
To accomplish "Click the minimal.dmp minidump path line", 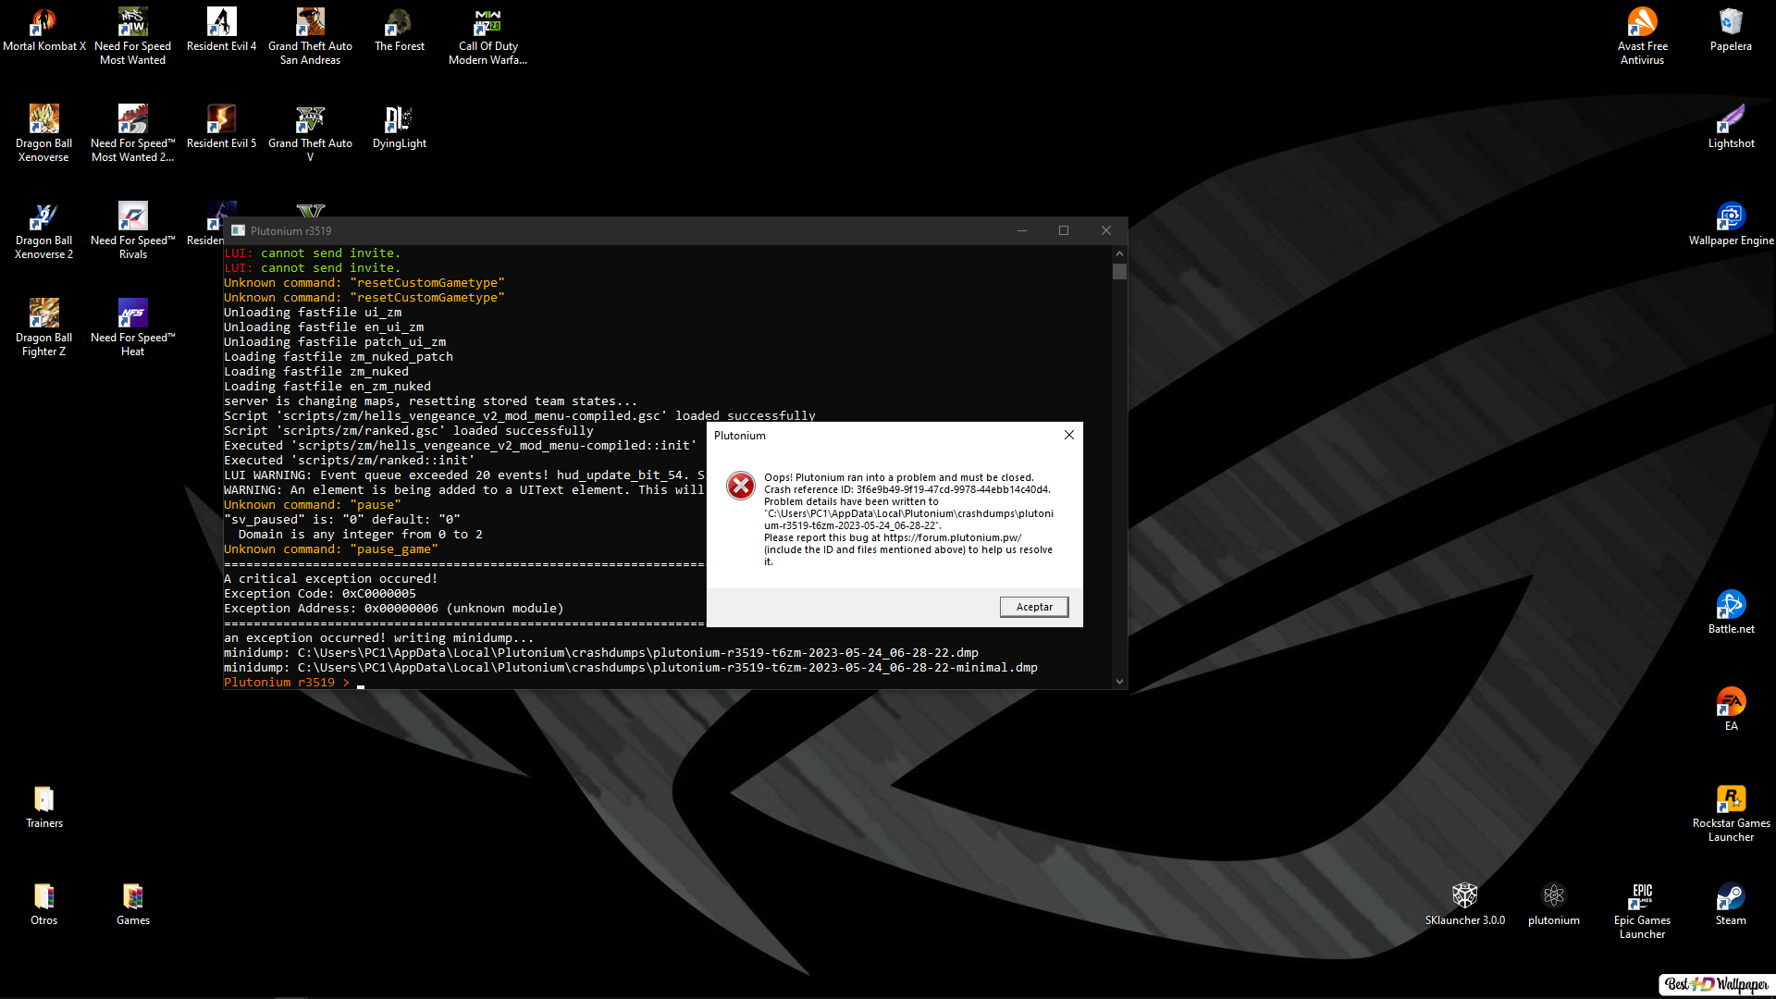I will 631,668.
